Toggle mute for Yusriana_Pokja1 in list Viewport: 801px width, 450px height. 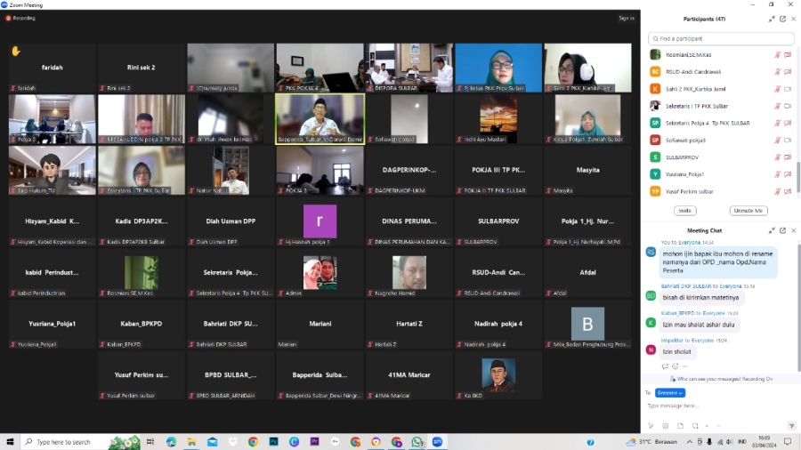click(778, 174)
